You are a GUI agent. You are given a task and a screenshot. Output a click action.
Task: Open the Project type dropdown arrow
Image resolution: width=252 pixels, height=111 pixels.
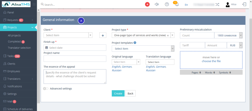coord(172,35)
